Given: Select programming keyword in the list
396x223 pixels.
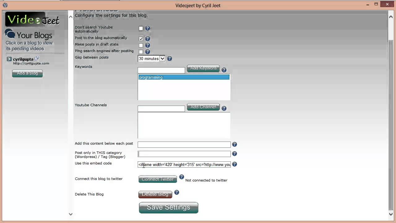Looking at the screenshot, I should 184,77.
